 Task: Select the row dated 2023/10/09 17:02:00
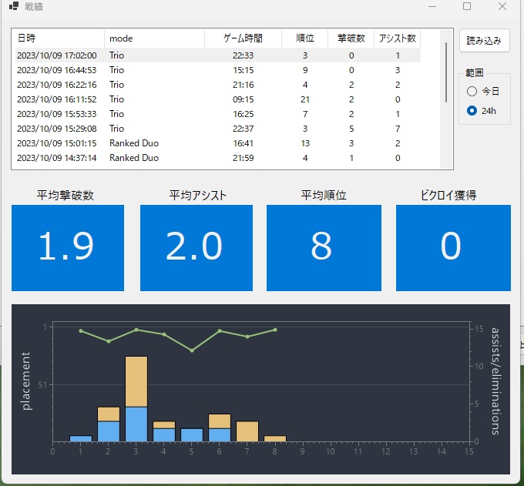[218, 55]
